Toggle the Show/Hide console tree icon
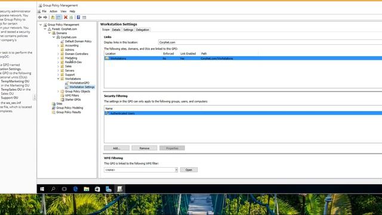382x215 pixels. point(58,17)
